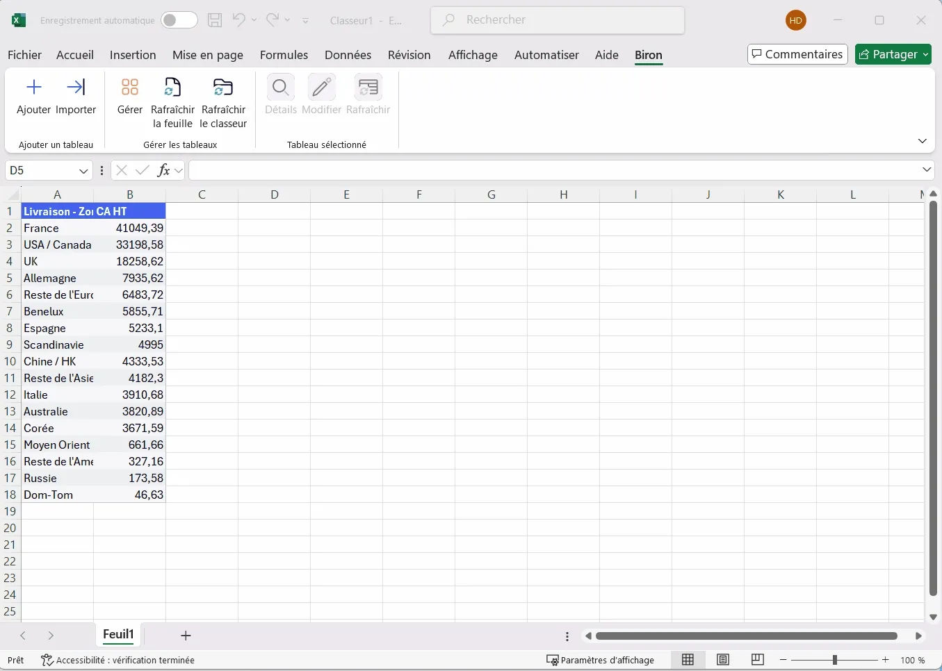942x671 pixels.
Task: Open ribbon display options chevron
Action: click(923, 141)
